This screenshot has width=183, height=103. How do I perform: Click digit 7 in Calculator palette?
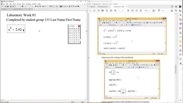(x=72, y=35)
